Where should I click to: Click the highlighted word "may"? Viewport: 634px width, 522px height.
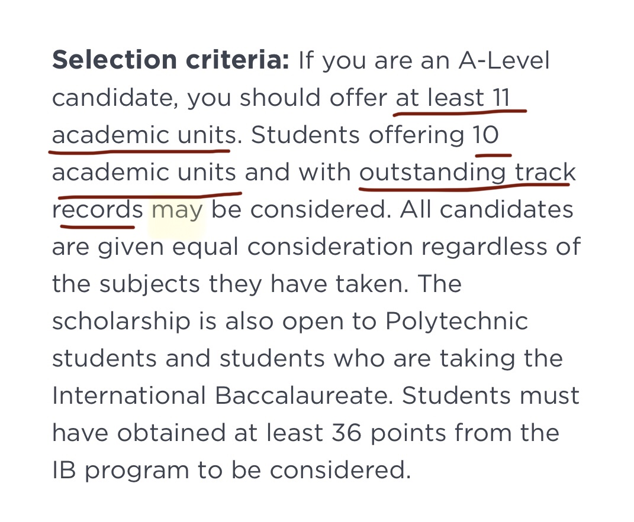(177, 210)
